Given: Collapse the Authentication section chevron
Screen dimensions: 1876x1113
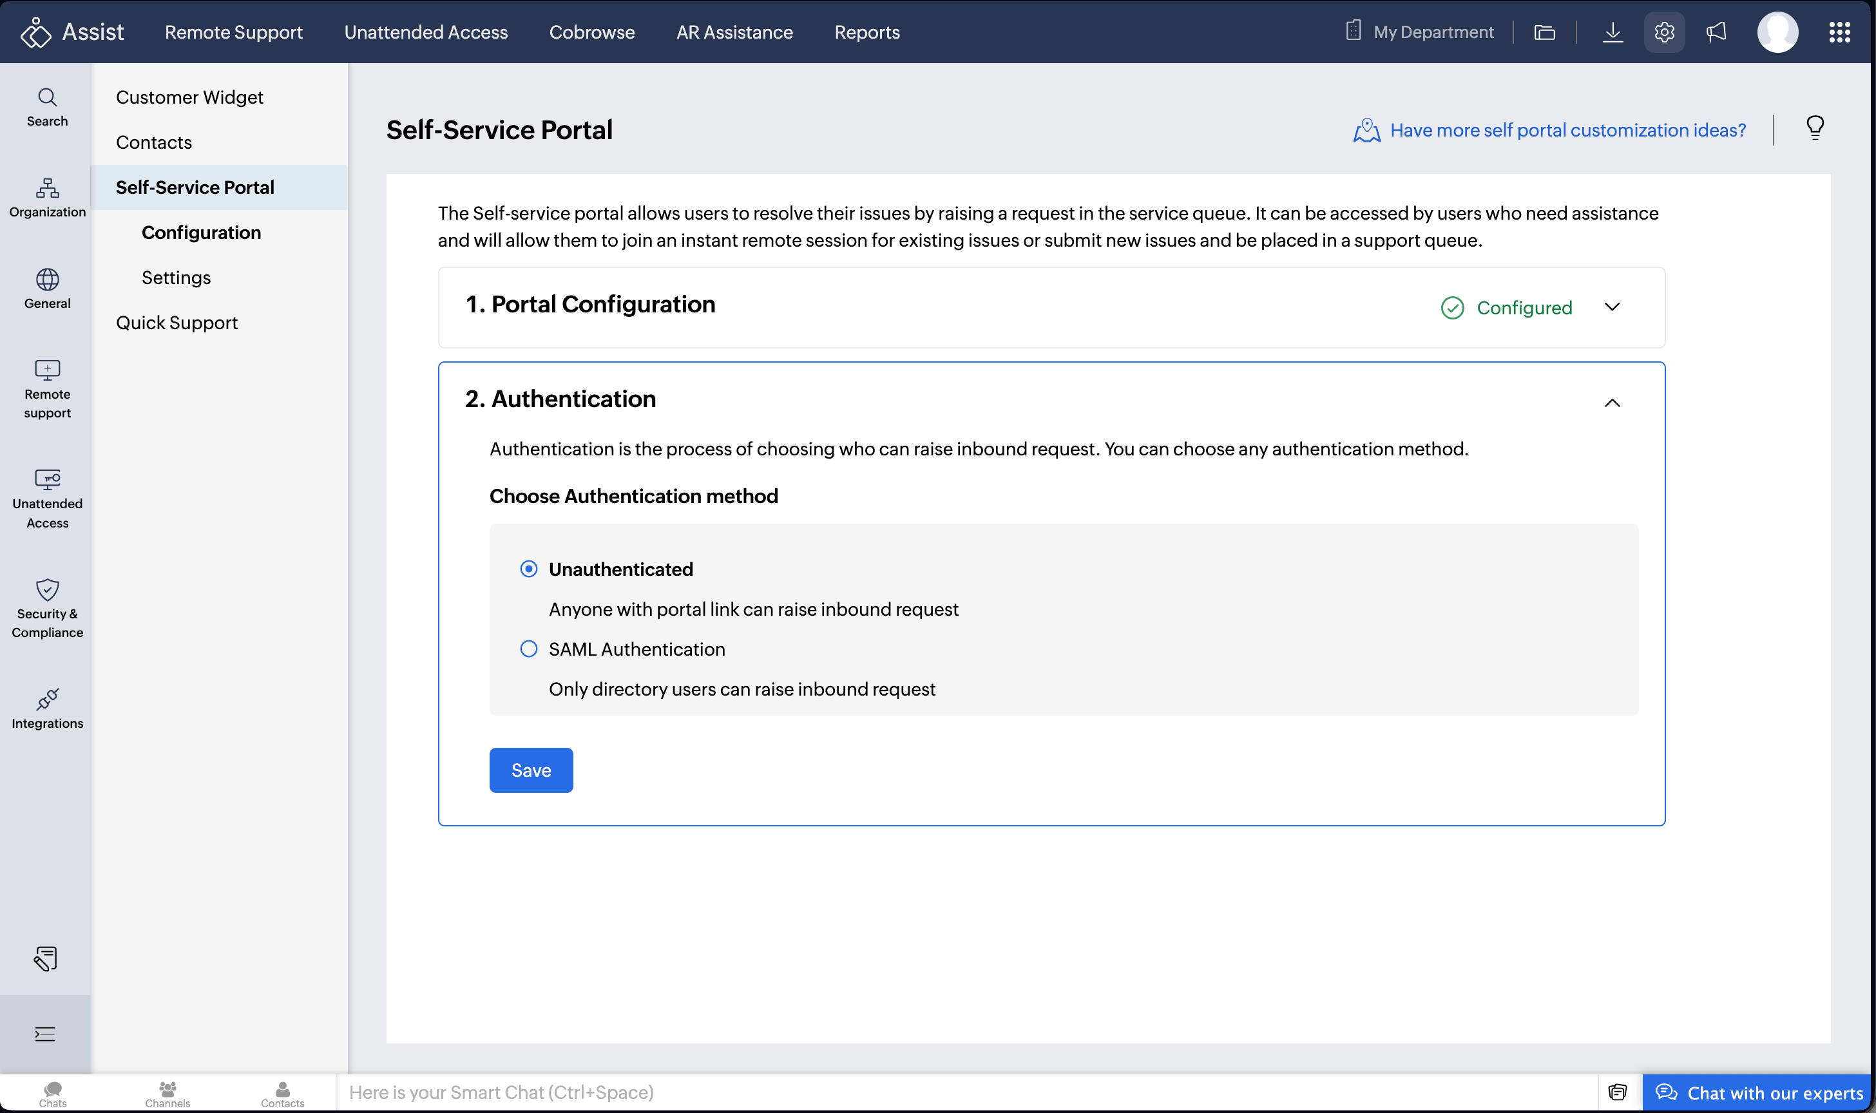Looking at the screenshot, I should click(x=1612, y=403).
